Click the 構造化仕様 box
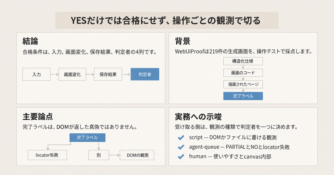 tap(243, 61)
